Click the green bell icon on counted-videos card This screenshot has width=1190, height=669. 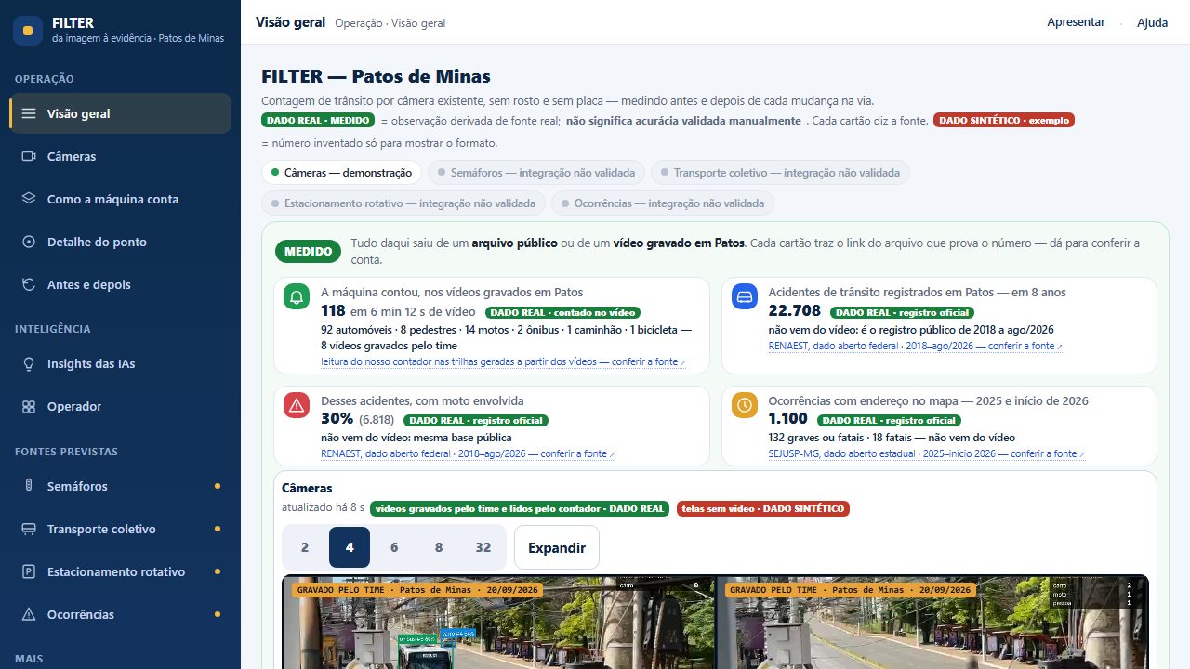coord(297,297)
